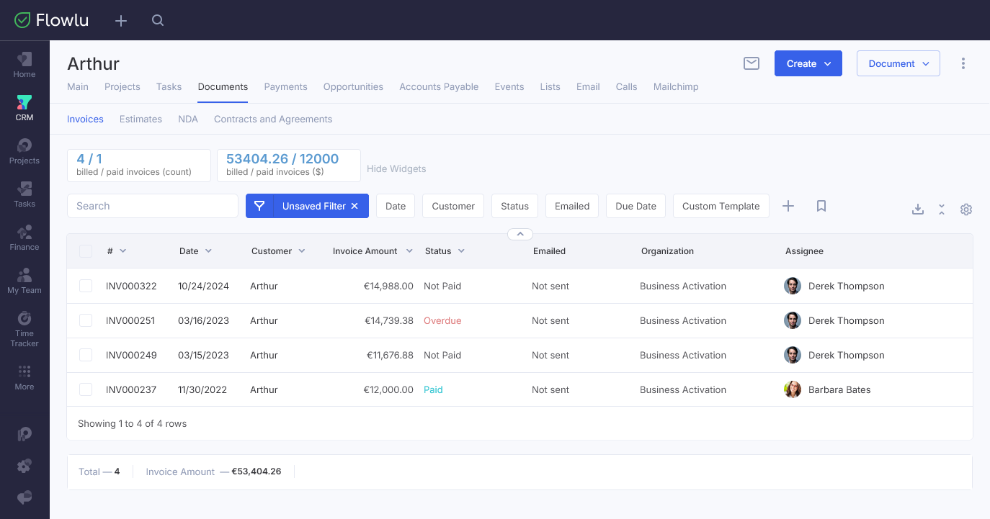Click the envelope email icon near Create
Viewport: 990px width, 519px height.
click(x=752, y=63)
